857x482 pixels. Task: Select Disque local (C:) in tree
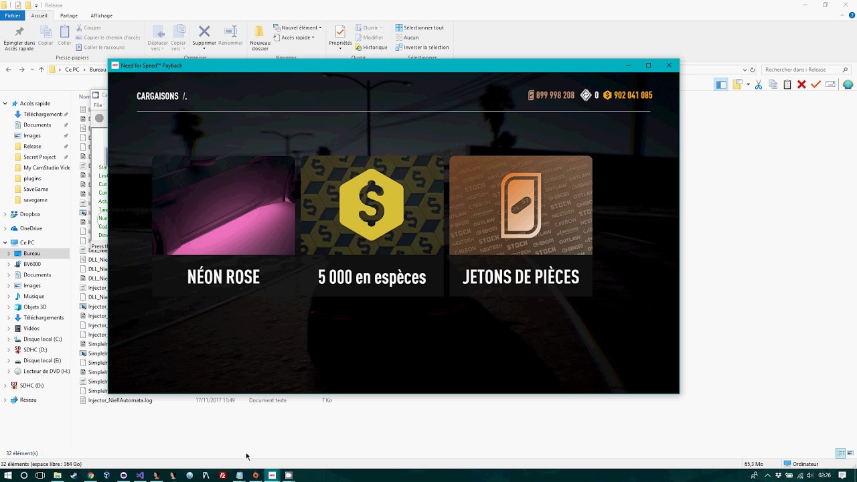coord(42,339)
